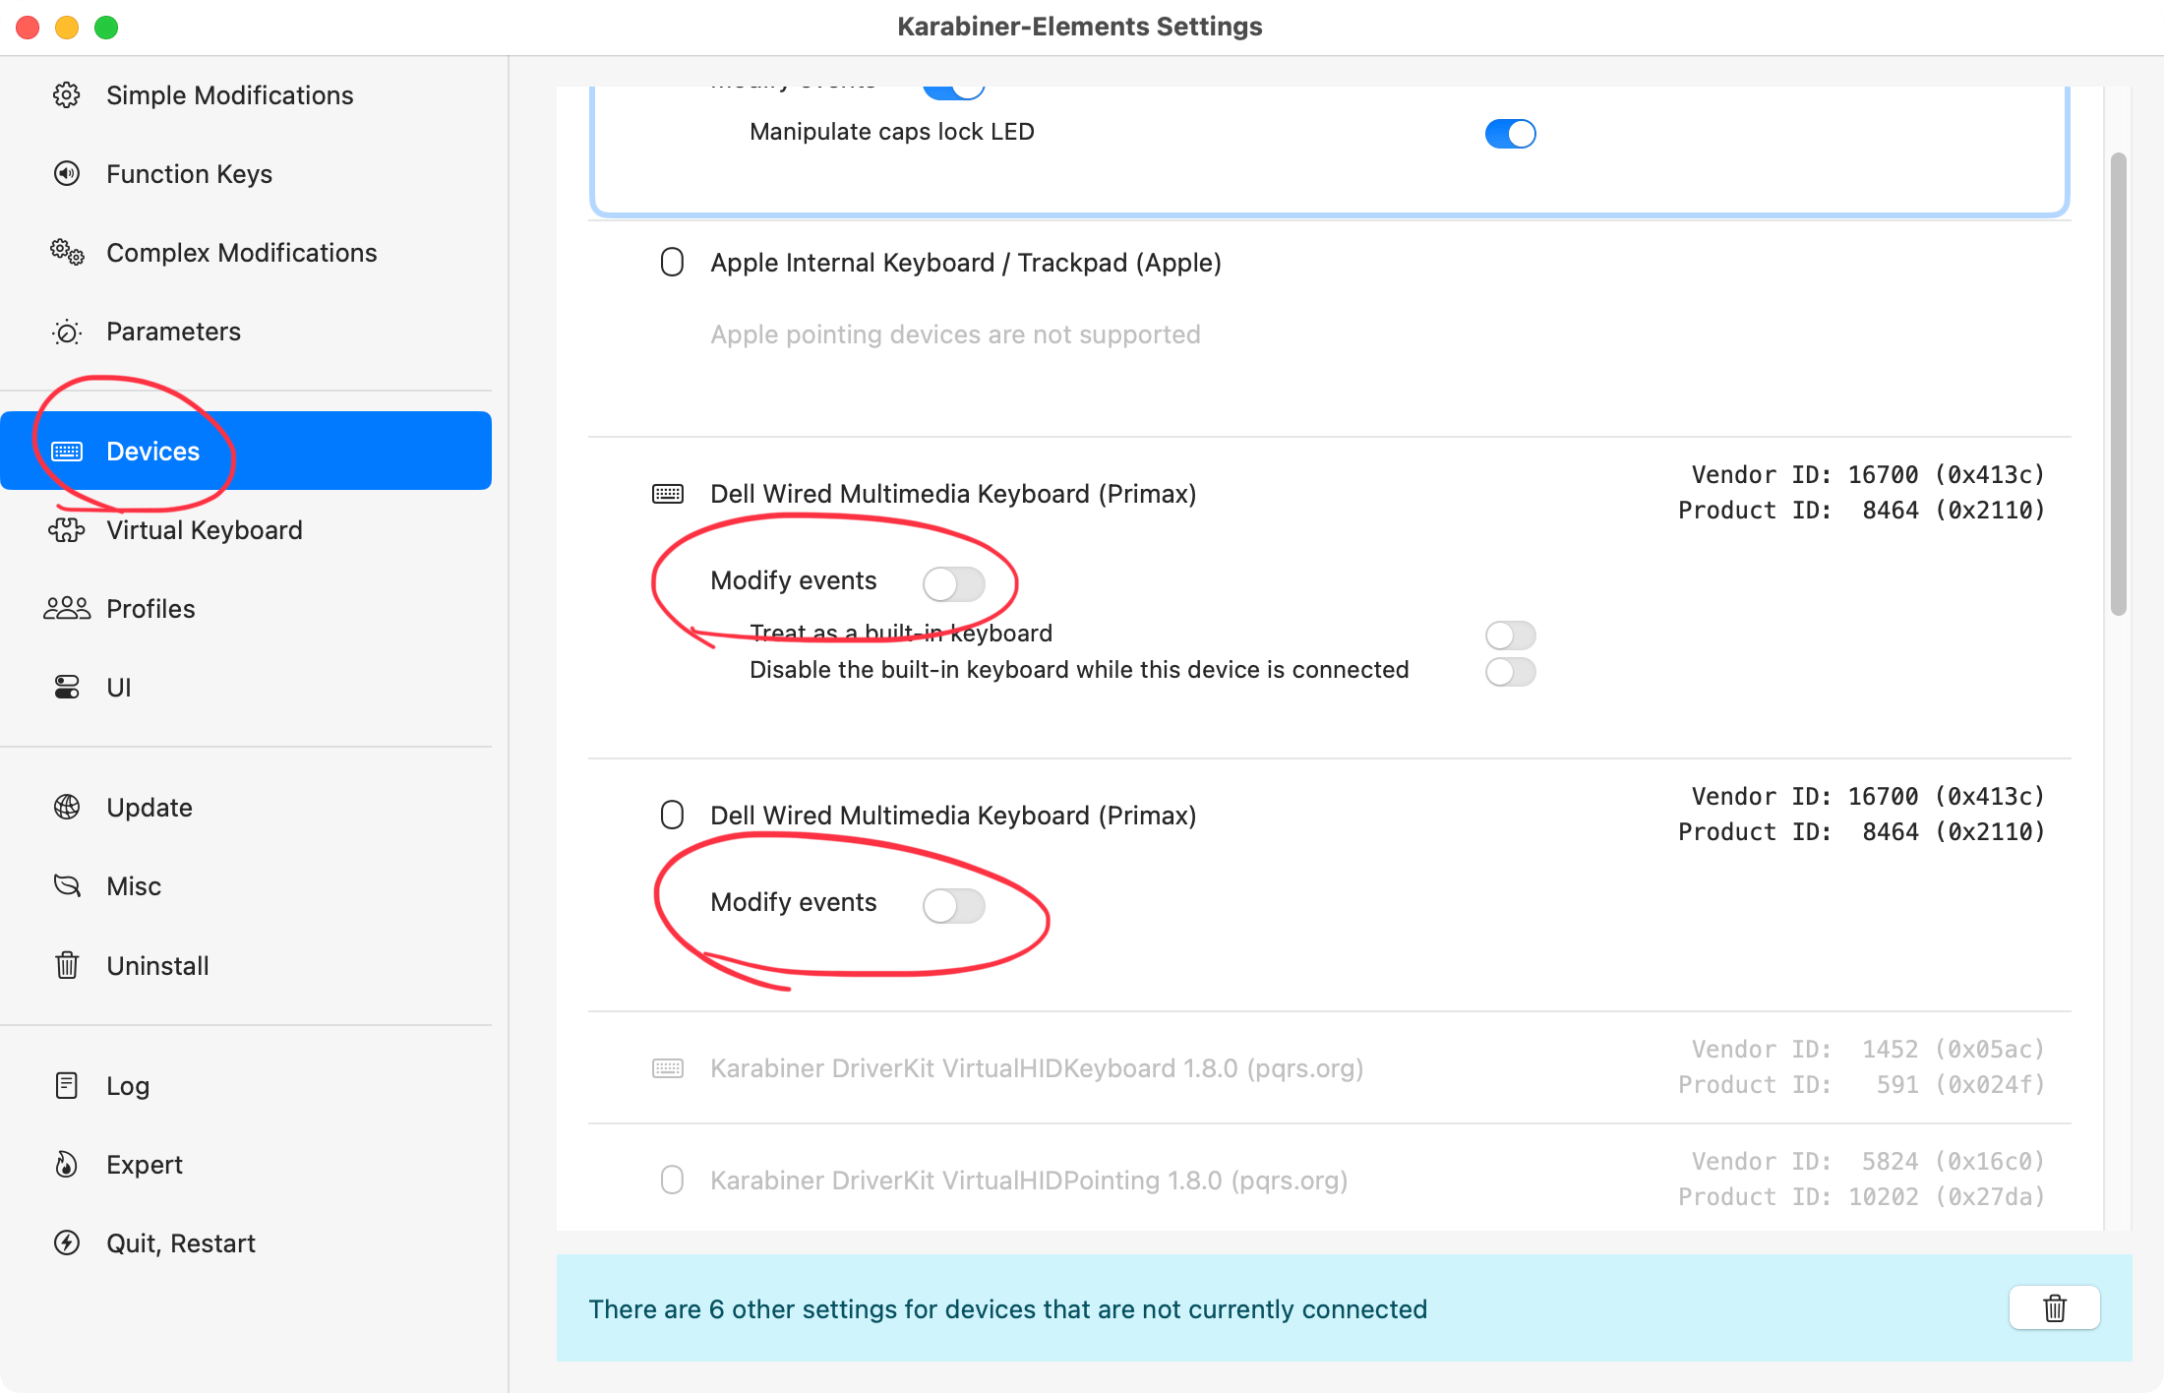Click Product ID 10202 (0x27da) value
This screenshot has width=2164, height=1393.
1947,1197
